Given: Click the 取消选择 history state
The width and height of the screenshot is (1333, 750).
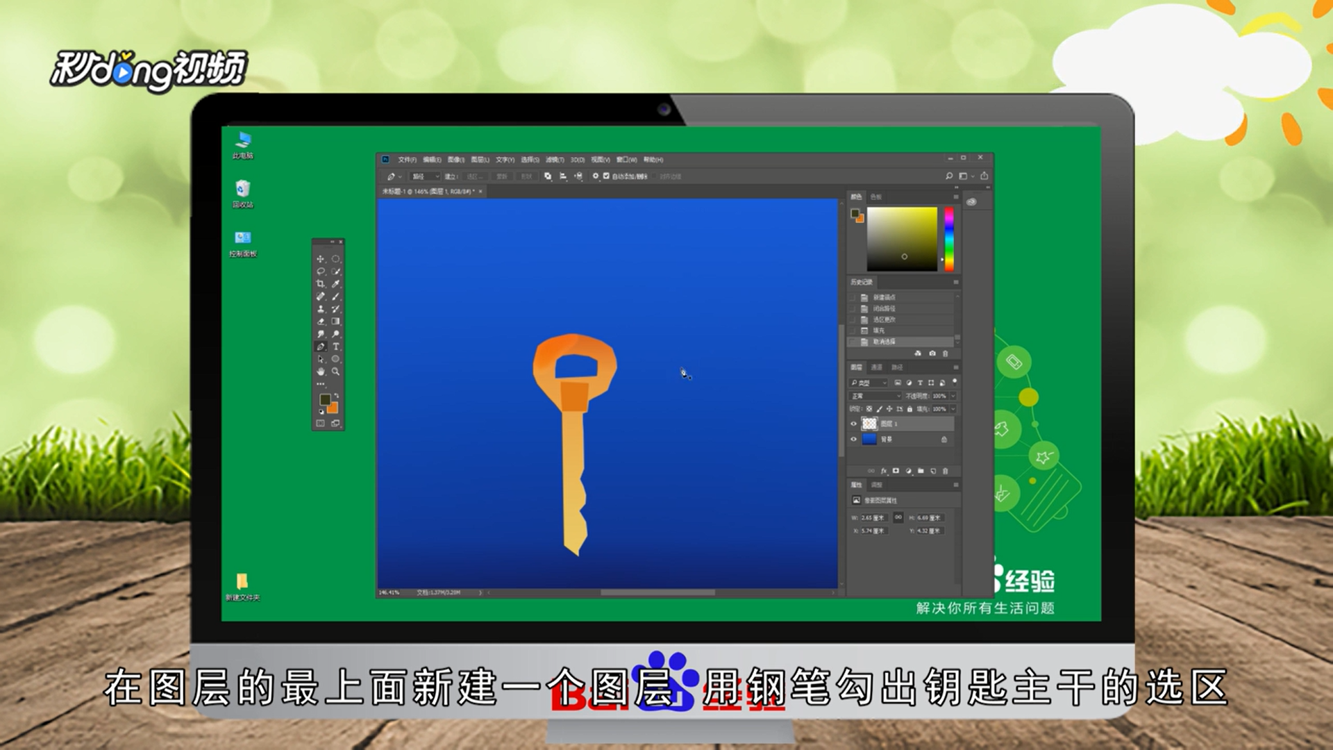Looking at the screenshot, I should [884, 342].
